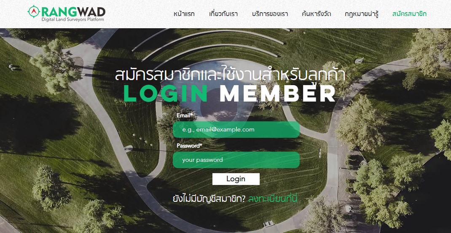
Task: Click the white Login button
Action: coord(236,179)
